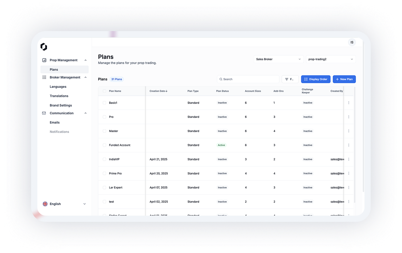Check the Basic1 plan checkbox
The image size is (402, 253).
tap(104, 103)
